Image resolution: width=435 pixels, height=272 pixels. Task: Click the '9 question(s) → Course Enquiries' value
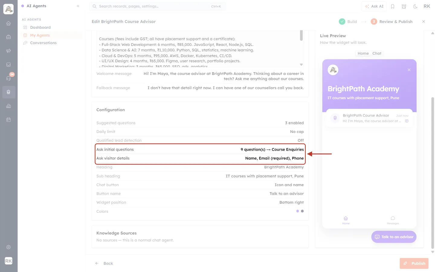pos(272,150)
